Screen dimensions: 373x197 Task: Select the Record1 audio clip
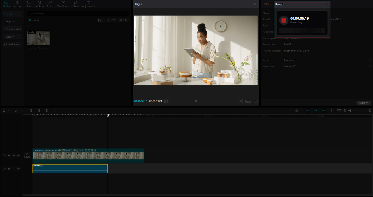click(70, 168)
